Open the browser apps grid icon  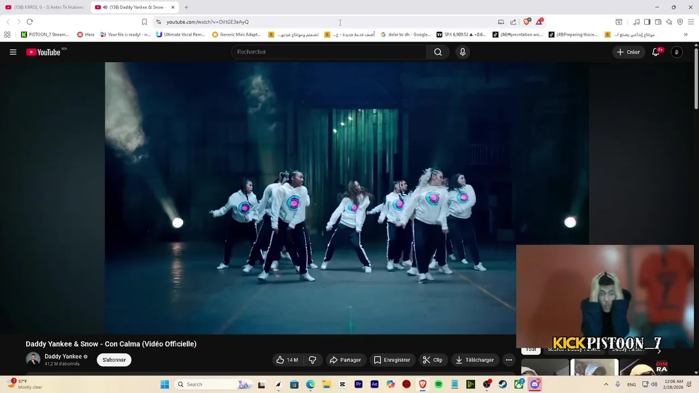(7, 34)
